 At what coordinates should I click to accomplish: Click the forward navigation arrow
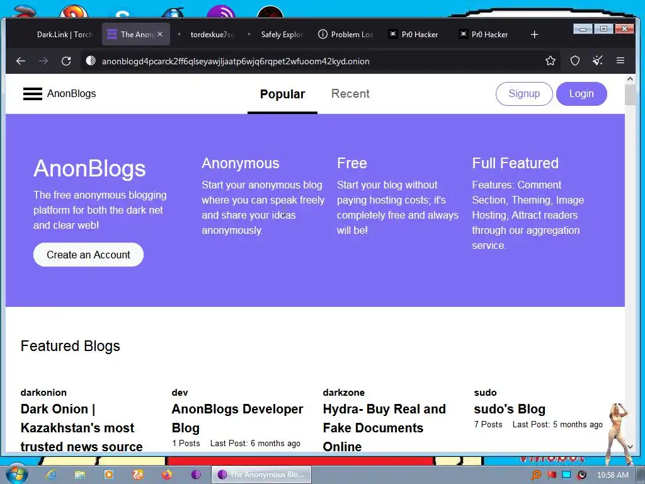pos(43,61)
